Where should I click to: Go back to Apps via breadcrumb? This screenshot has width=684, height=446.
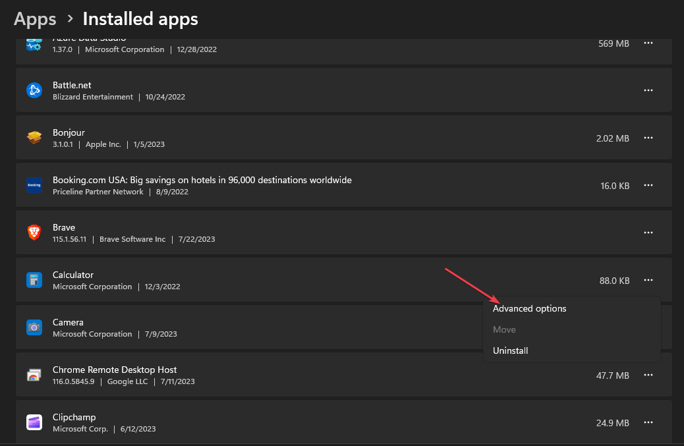pyautogui.click(x=35, y=19)
